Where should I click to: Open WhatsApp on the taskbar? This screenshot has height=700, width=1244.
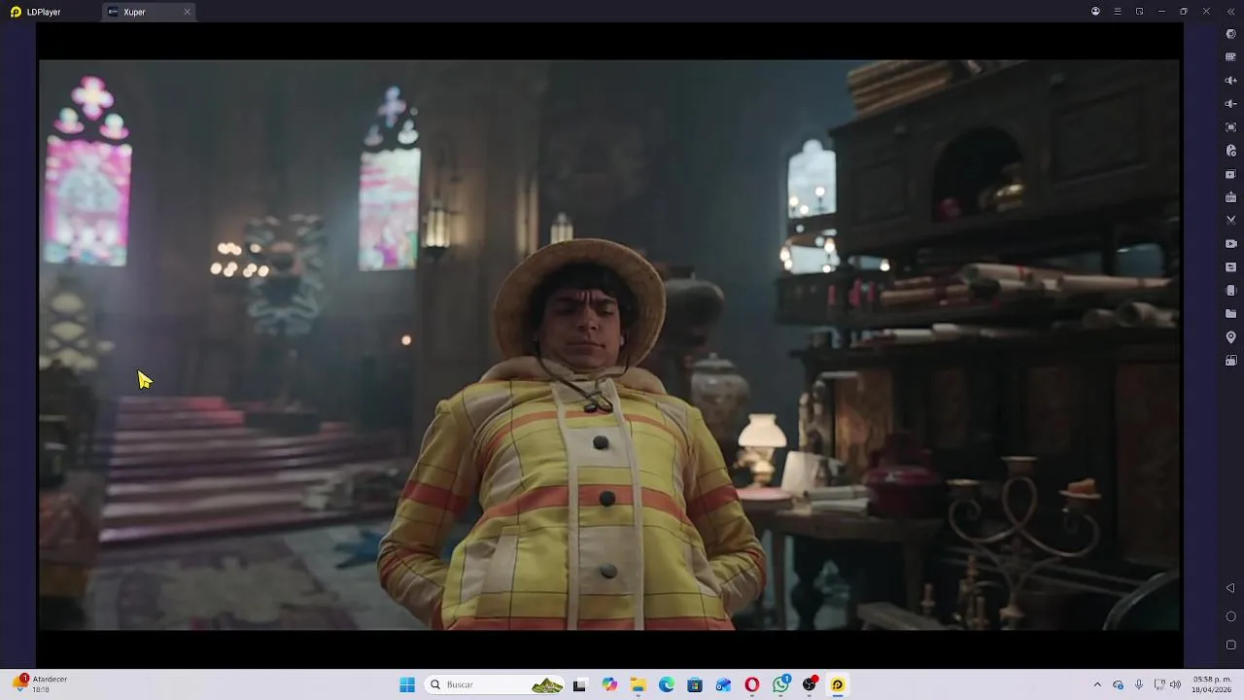(x=780, y=684)
